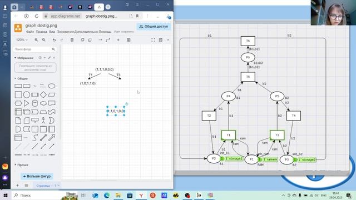This screenshot has width=356, height=200.
Task: Select the ellipse shape in Общие palette
Action: [52, 86]
